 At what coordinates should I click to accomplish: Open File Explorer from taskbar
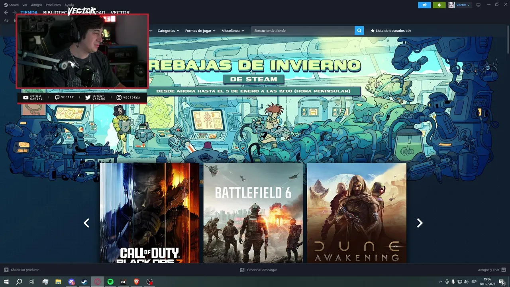[58, 282]
